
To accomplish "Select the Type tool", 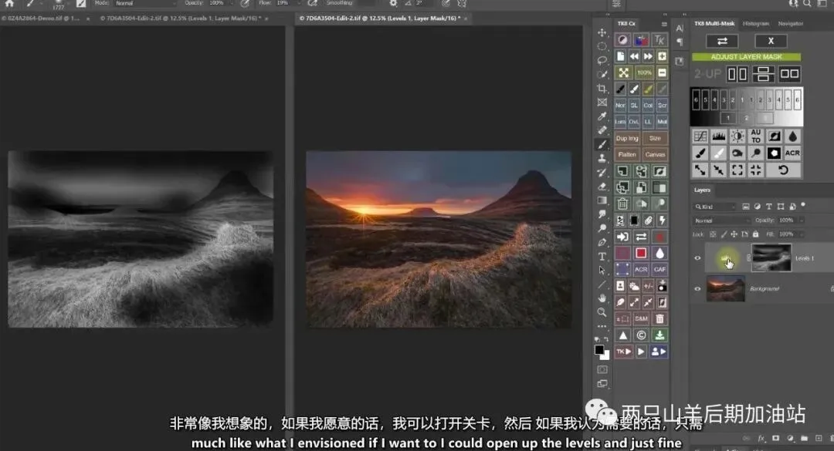I will pyautogui.click(x=602, y=257).
